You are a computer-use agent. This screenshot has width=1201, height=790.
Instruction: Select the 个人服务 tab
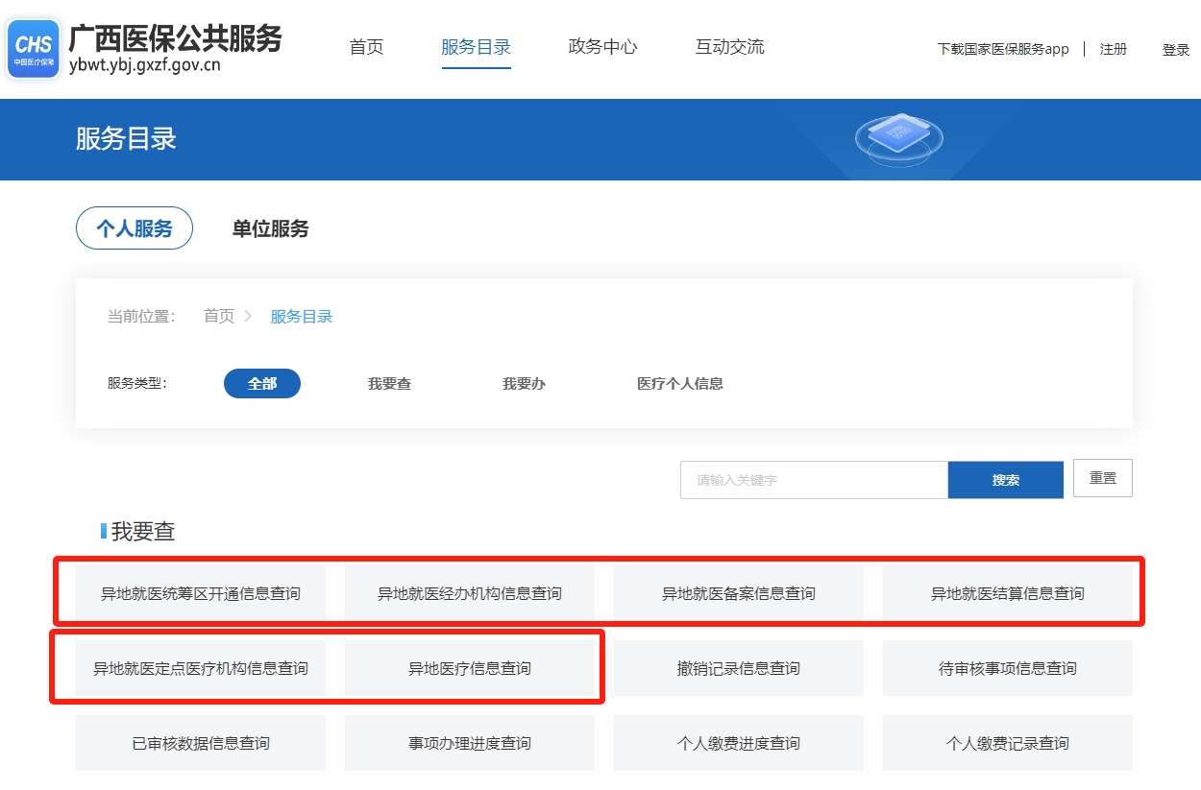point(135,228)
